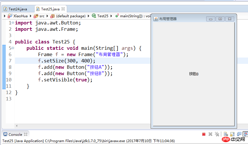Click the console launch description text
The height and width of the screenshot is (145, 248).
[x=88, y=141]
